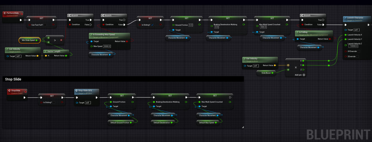Toggle the Can Fast Fall checkbox
372x142 pixels.
point(45,25)
